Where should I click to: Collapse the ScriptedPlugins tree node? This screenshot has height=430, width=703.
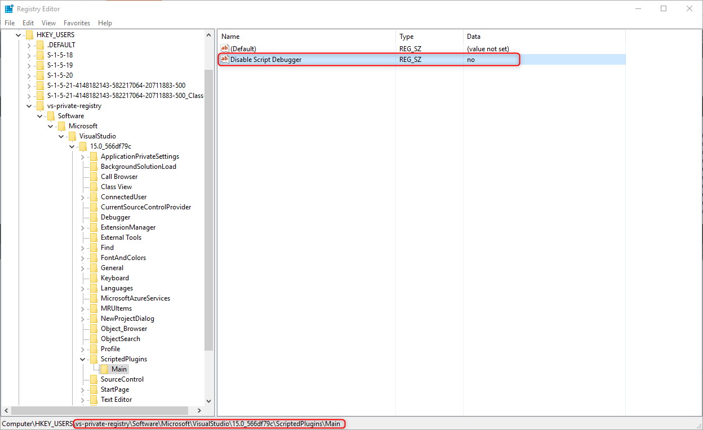[83, 359]
